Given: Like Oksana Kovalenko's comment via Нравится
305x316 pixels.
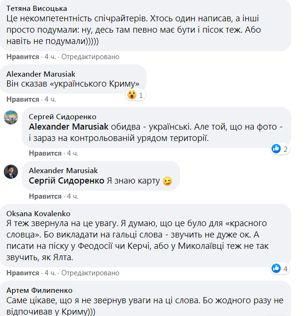Looking at the screenshot, I should click(23, 273).
